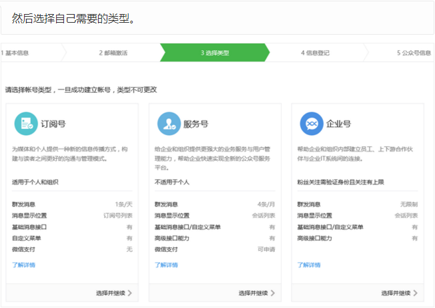Screen dimensions: 435x308
Task: Click the 服务号 blue person icon
Action: tap(169, 124)
